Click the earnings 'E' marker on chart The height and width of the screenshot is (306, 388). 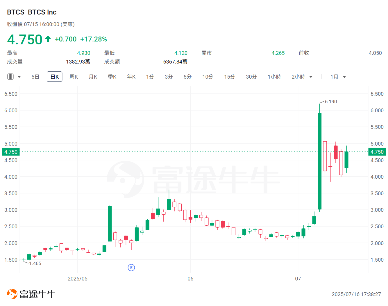pos(131,267)
